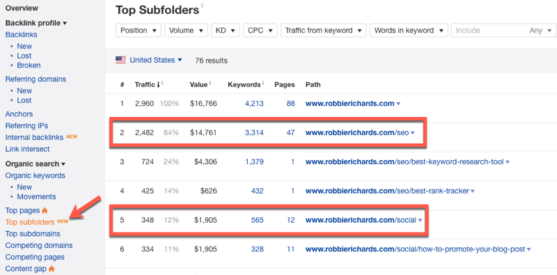Open New under Referring domains
The width and height of the screenshot is (557, 275).
pos(24,91)
